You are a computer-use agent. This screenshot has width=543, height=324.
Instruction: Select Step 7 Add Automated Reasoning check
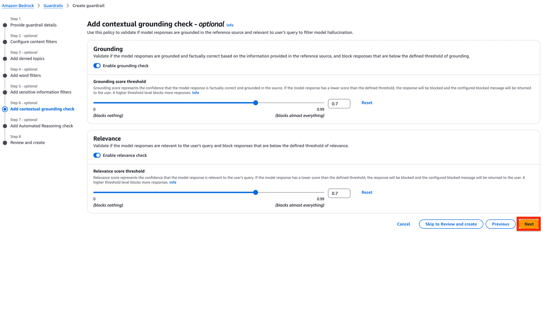tap(41, 126)
